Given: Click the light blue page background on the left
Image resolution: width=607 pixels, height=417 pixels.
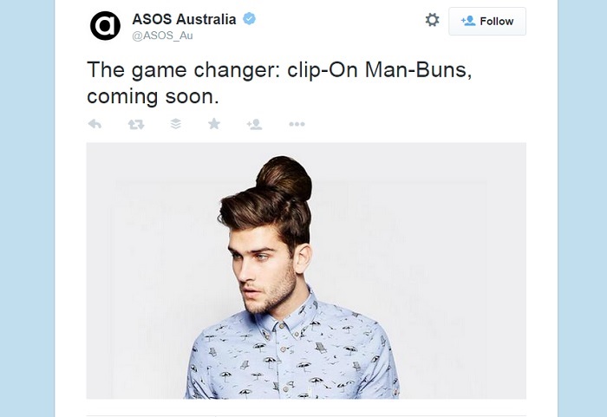Looking at the screenshot, I should (27, 208).
